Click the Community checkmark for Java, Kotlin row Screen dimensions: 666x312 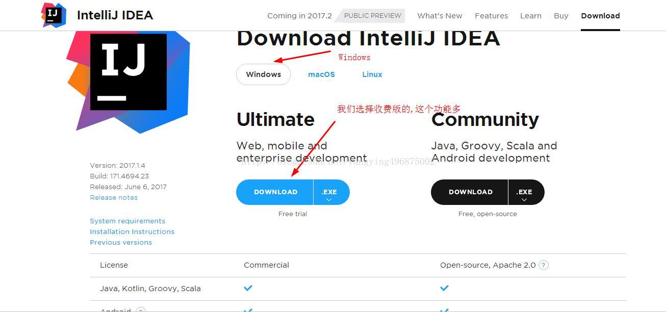coord(444,288)
